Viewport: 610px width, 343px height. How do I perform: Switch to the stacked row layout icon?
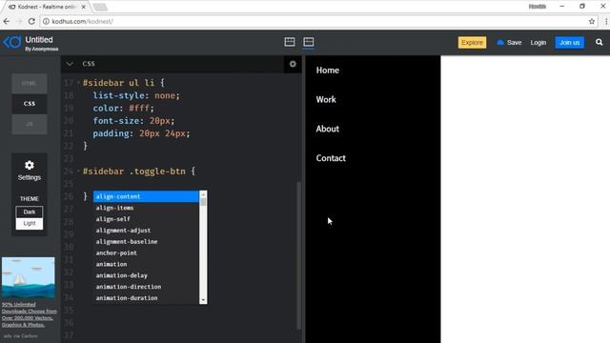click(x=309, y=42)
